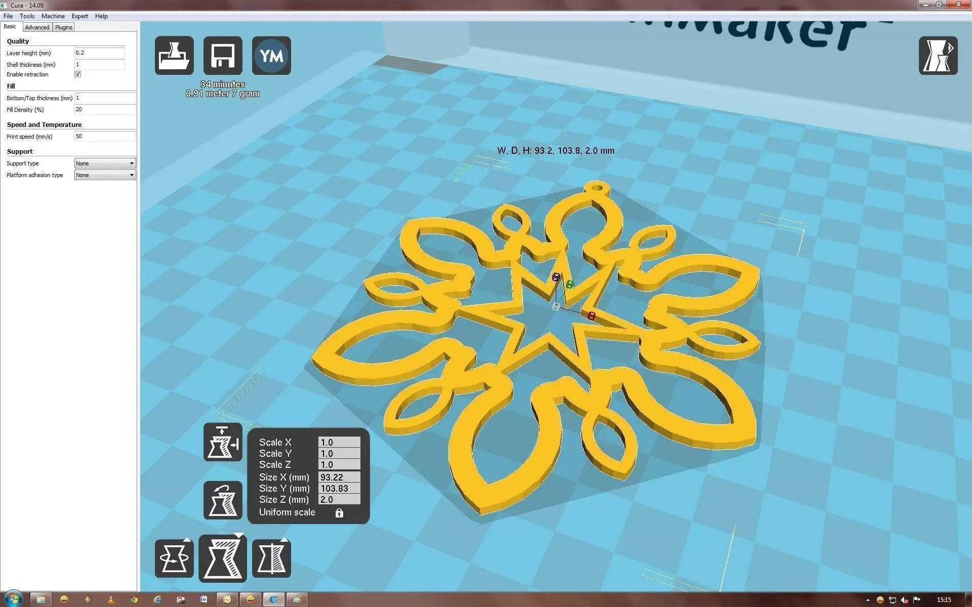Open the Expert menu
This screenshot has width=972, height=607.
pyautogui.click(x=80, y=16)
